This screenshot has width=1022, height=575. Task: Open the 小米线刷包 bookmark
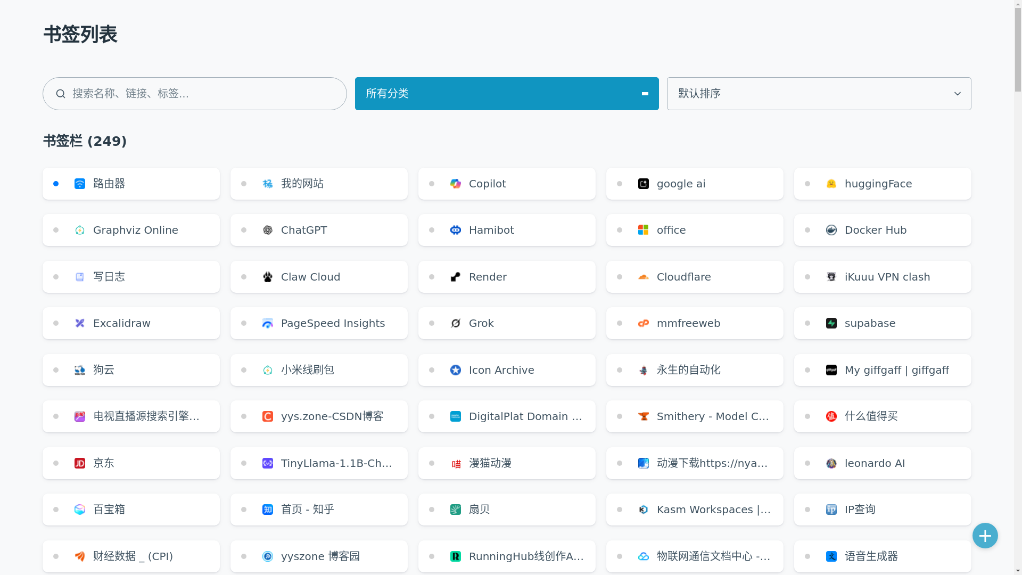point(319,370)
